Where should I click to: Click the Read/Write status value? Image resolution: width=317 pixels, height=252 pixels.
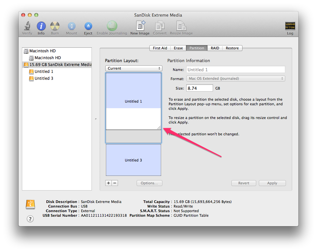pyautogui.click(x=183, y=206)
